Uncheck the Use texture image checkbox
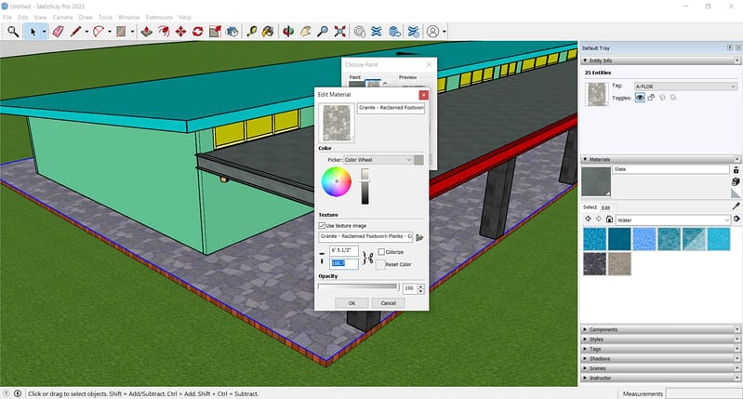Viewport: 743px width, 399px height. [x=322, y=226]
